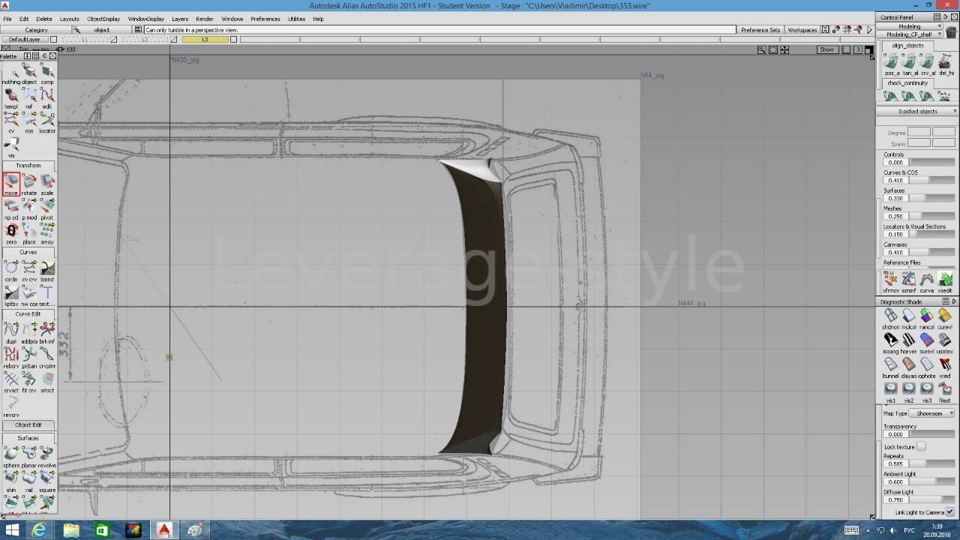Select the Rotate transform tool
Viewport: 960px width, 540px height.
click(x=29, y=182)
